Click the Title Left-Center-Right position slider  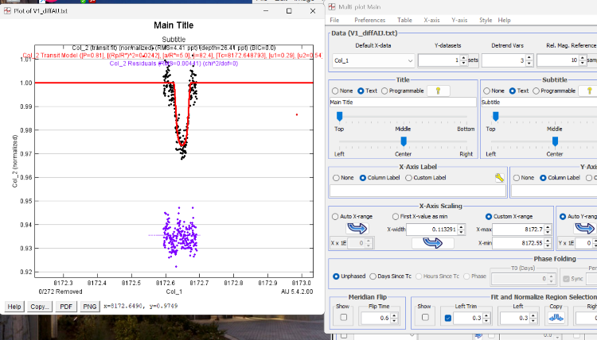click(x=404, y=141)
